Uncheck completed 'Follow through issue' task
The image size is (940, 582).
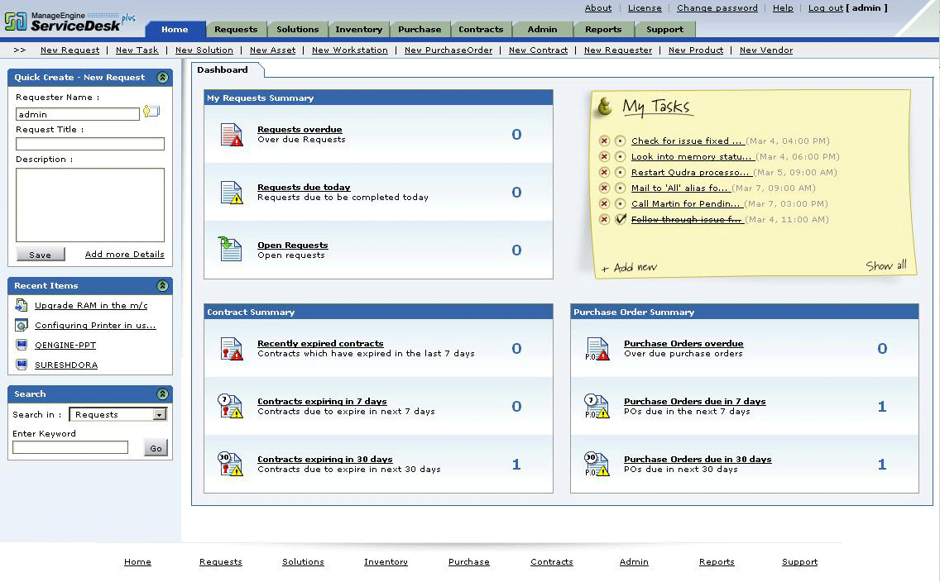(x=621, y=219)
